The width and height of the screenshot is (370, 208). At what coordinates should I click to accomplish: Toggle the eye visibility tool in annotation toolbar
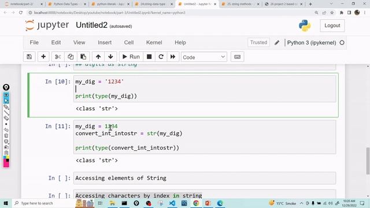pos(6,95)
